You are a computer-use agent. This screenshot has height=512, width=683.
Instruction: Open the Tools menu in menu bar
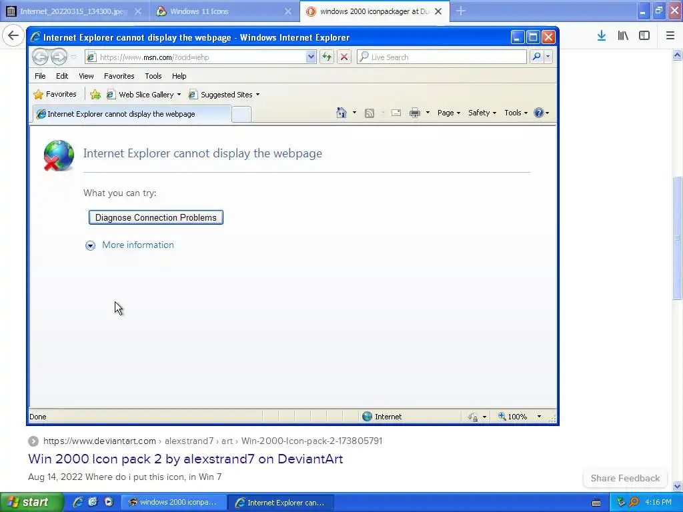coord(153,76)
